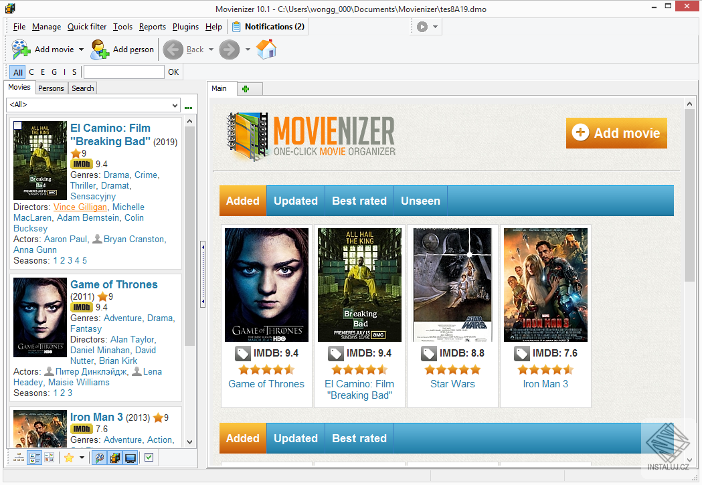Switch to the Persons tab
The height and width of the screenshot is (485, 702).
(51, 88)
